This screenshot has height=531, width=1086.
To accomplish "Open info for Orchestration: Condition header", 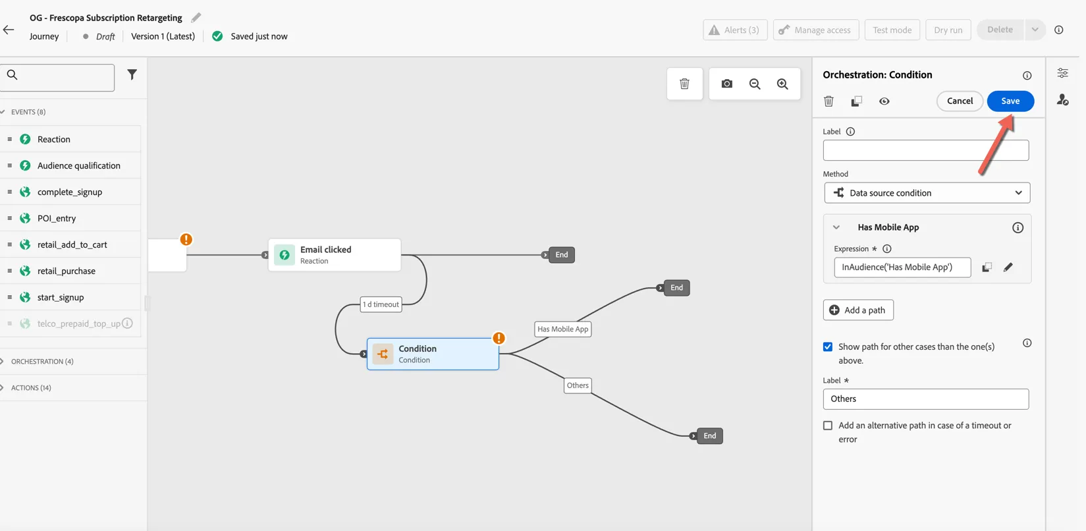I will pos(1027,75).
